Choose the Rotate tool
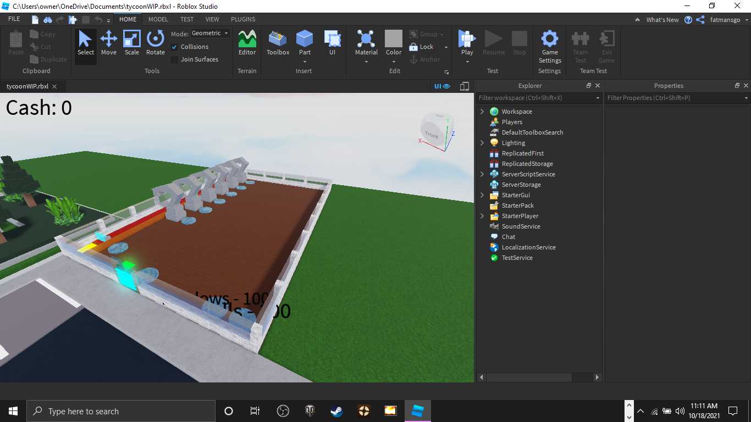 [x=156, y=43]
